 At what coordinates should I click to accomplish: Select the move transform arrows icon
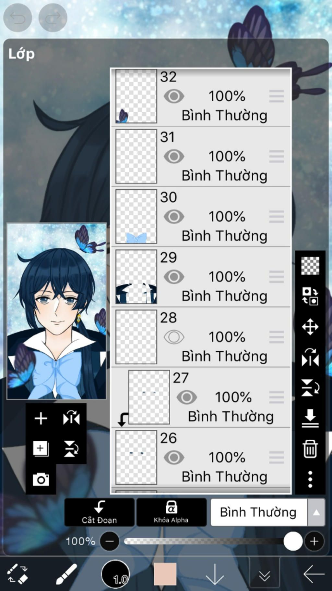pos(310,327)
